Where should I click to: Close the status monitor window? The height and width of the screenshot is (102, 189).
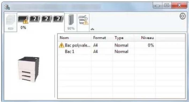coord(179,5)
